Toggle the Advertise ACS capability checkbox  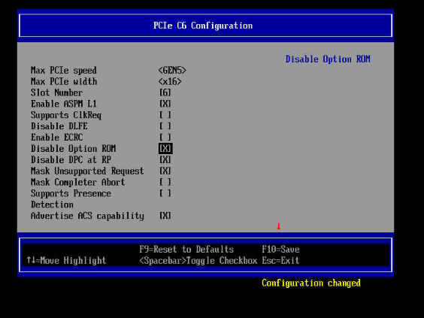click(165, 216)
